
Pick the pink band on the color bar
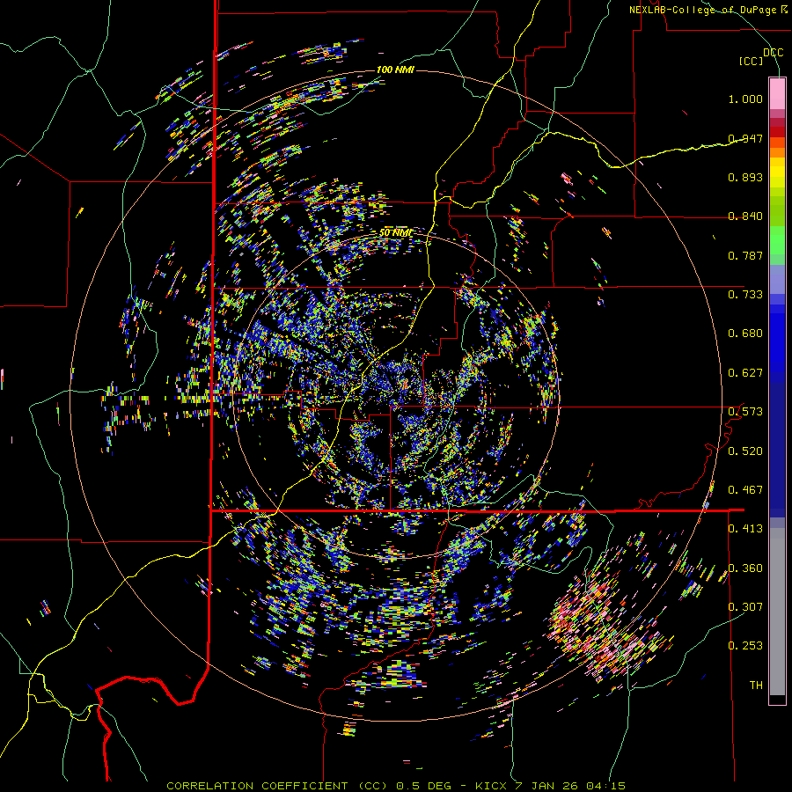777,93
